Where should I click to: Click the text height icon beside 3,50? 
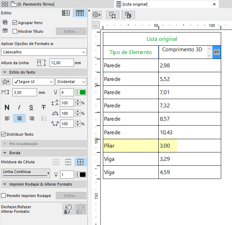[5, 92]
